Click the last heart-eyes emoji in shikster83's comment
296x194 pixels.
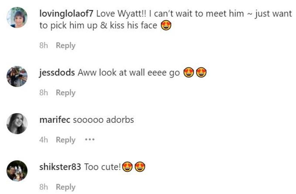point(140,167)
